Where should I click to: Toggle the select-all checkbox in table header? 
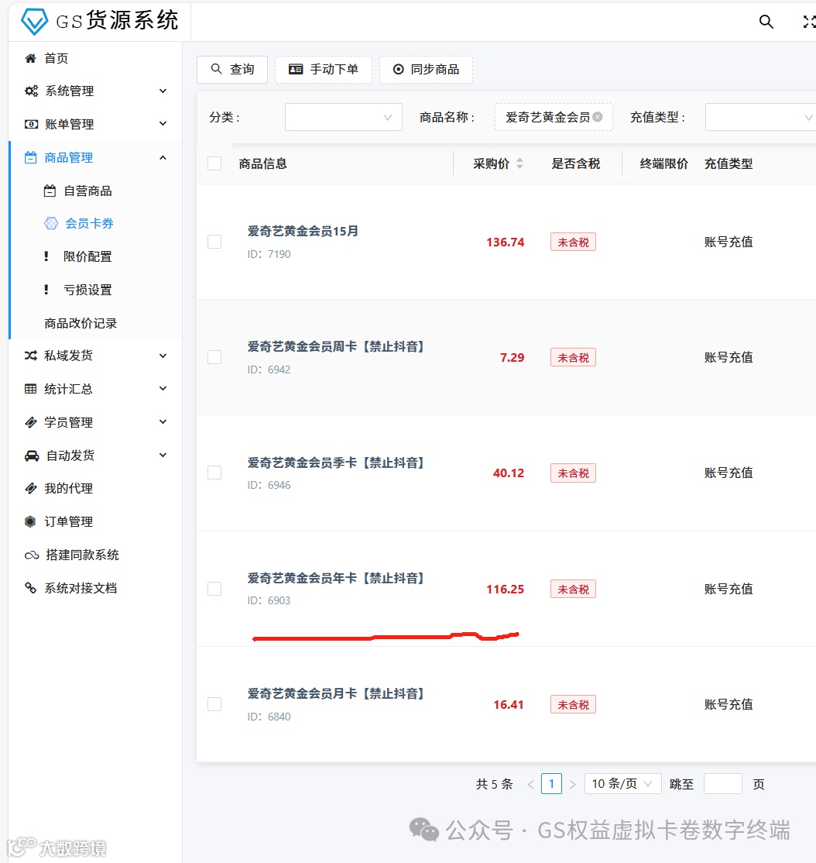[214, 163]
